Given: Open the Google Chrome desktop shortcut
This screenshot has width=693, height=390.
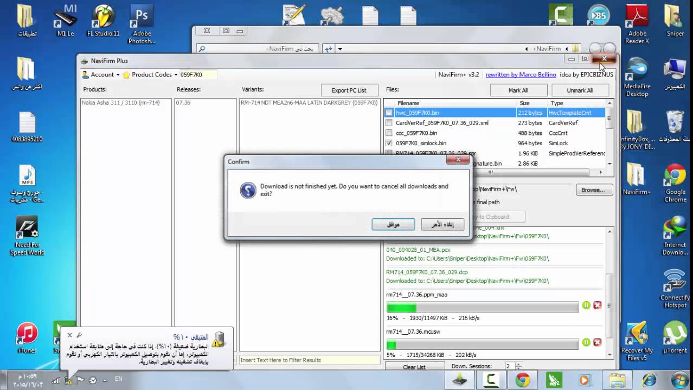Looking at the screenshot, I should [x=675, y=184].
